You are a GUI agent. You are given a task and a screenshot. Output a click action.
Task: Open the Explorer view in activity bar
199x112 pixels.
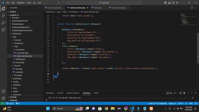(3, 9)
